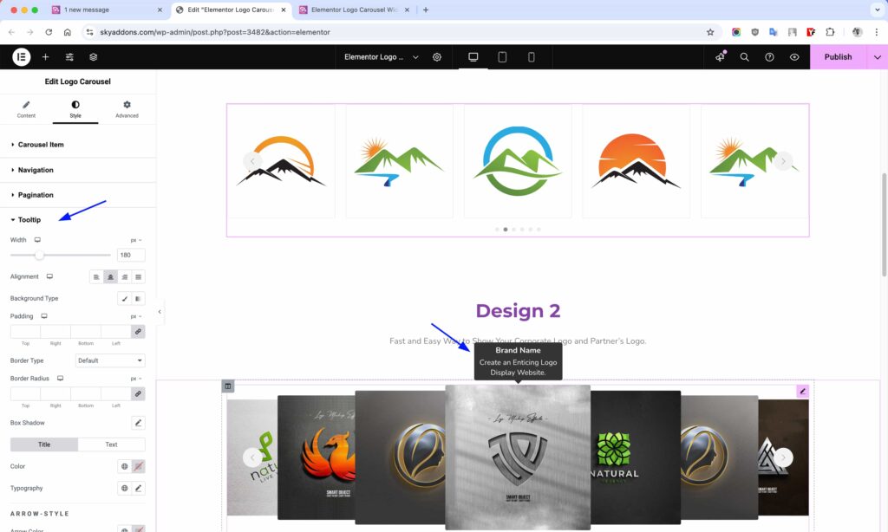This screenshot has height=532, width=888.
Task: Switch to the Content tab
Action: (26, 109)
